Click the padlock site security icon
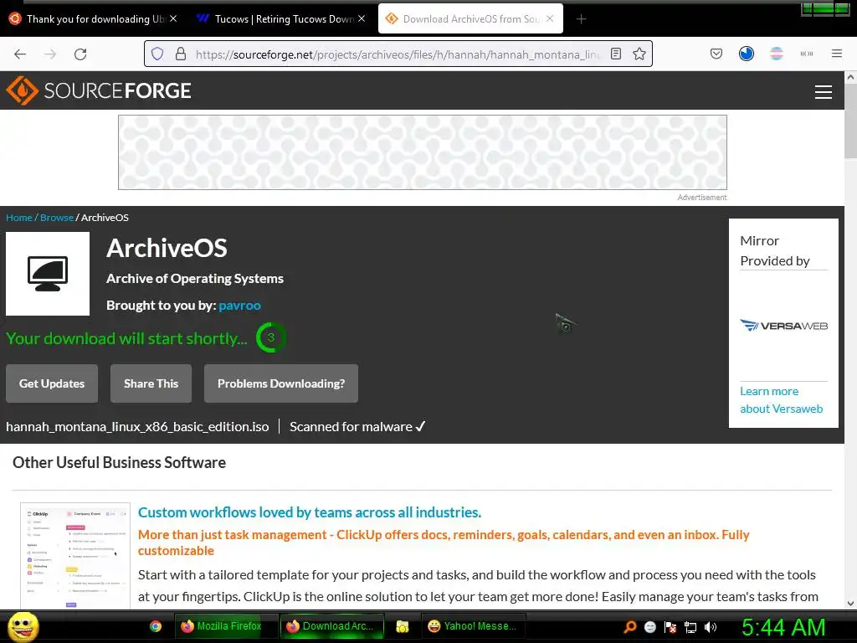Image resolution: width=857 pixels, height=643 pixels. pos(181,54)
